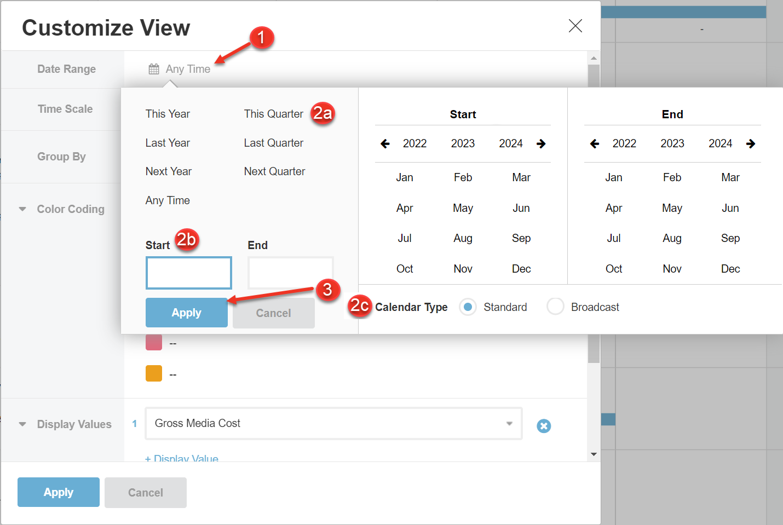Close the Customize View dialog
The height and width of the screenshot is (525, 783).
tap(575, 26)
